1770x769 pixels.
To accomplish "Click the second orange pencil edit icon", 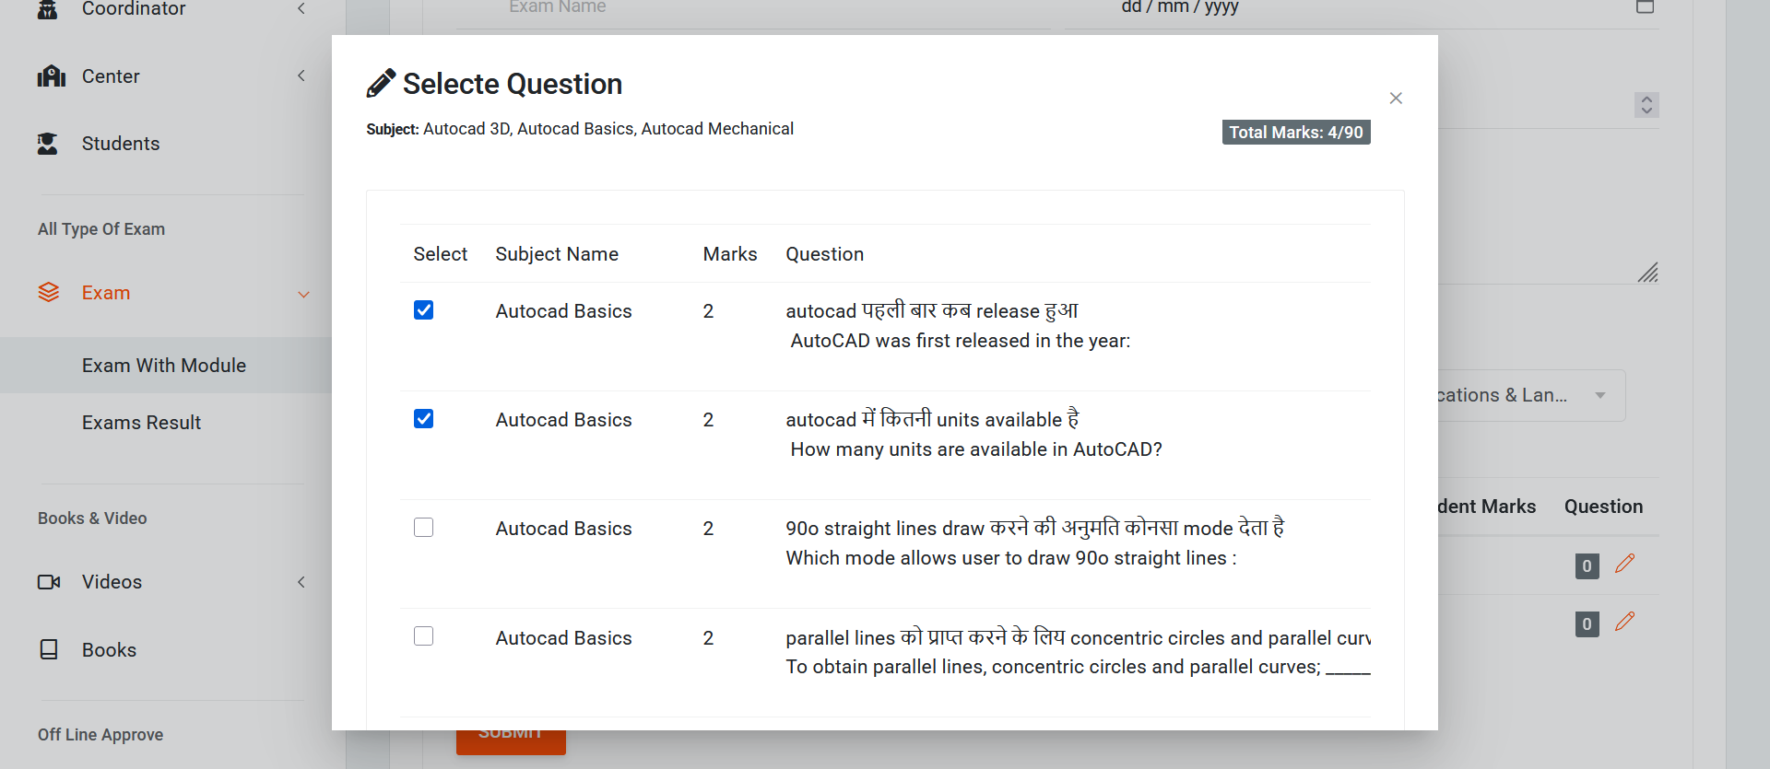I will (x=1624, y=623).
